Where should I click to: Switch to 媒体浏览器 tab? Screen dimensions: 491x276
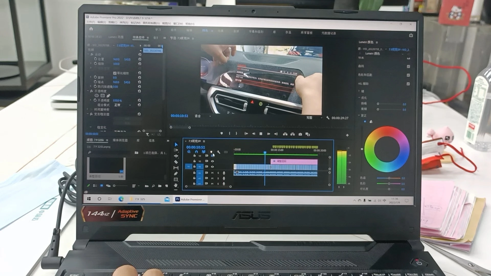point(120,140)
